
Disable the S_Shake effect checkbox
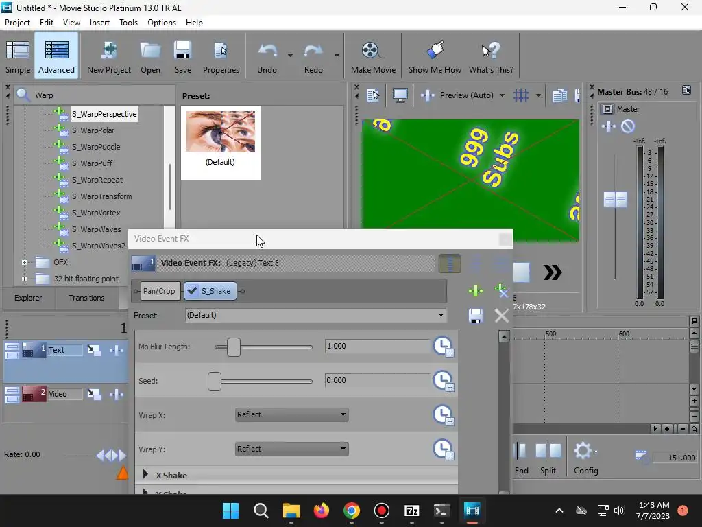192,291
